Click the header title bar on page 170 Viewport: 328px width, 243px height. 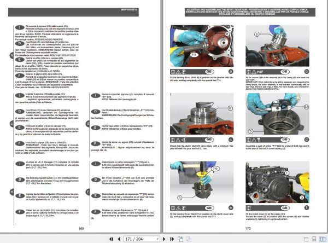tap(250, 12)
